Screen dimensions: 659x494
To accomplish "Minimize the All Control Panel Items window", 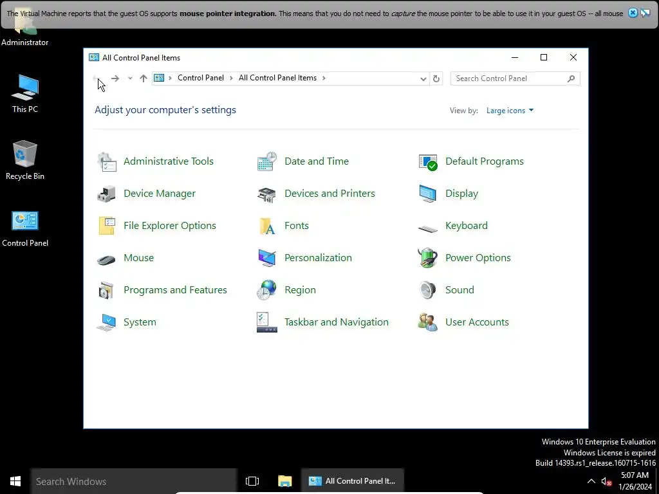I will click(x=514, y=57).
